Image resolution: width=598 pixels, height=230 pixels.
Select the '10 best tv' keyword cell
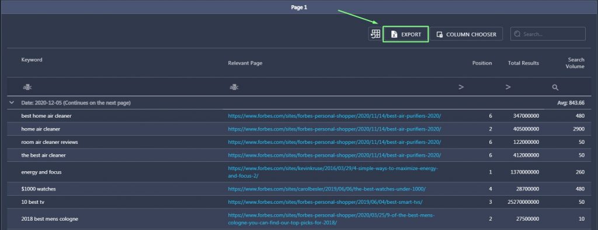(x=33, y=202)
